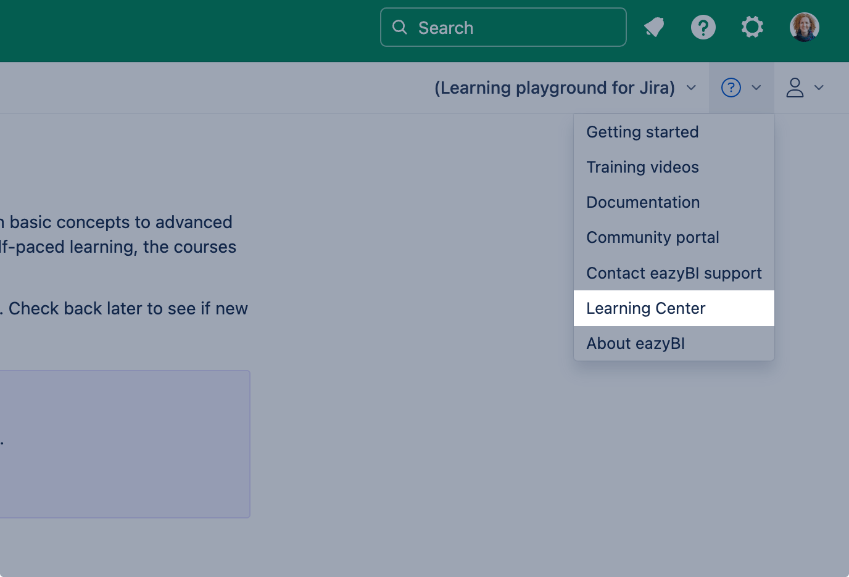Go to Community portal menu item

(653, 237)
